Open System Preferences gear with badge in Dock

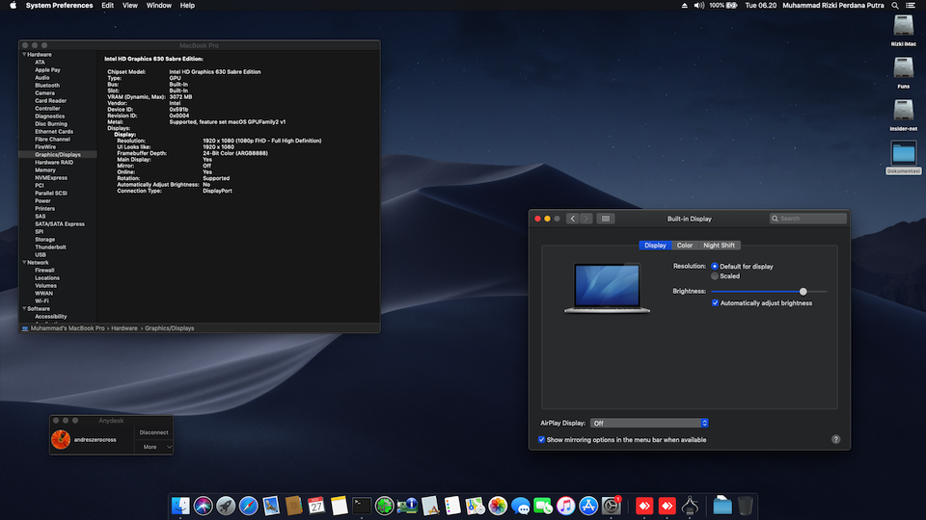[x=612, y=506]
